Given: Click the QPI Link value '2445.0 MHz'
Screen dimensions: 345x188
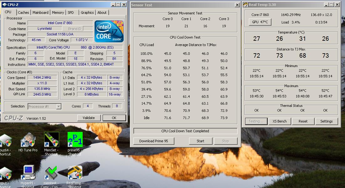Looking at the screenshot, I should coord(42,94).
